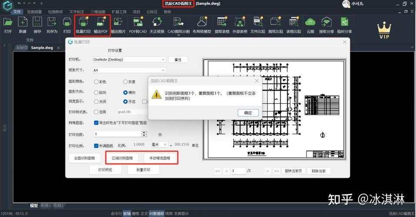Expand the CAD图纸分割 dropdown arrow
This screenshot has height=217, width=416.
[x=178, y=35]
